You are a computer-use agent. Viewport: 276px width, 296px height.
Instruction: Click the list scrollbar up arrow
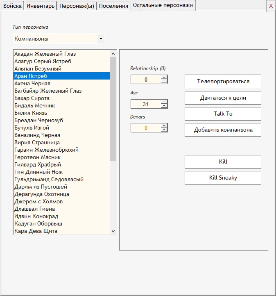click(113, 54)
